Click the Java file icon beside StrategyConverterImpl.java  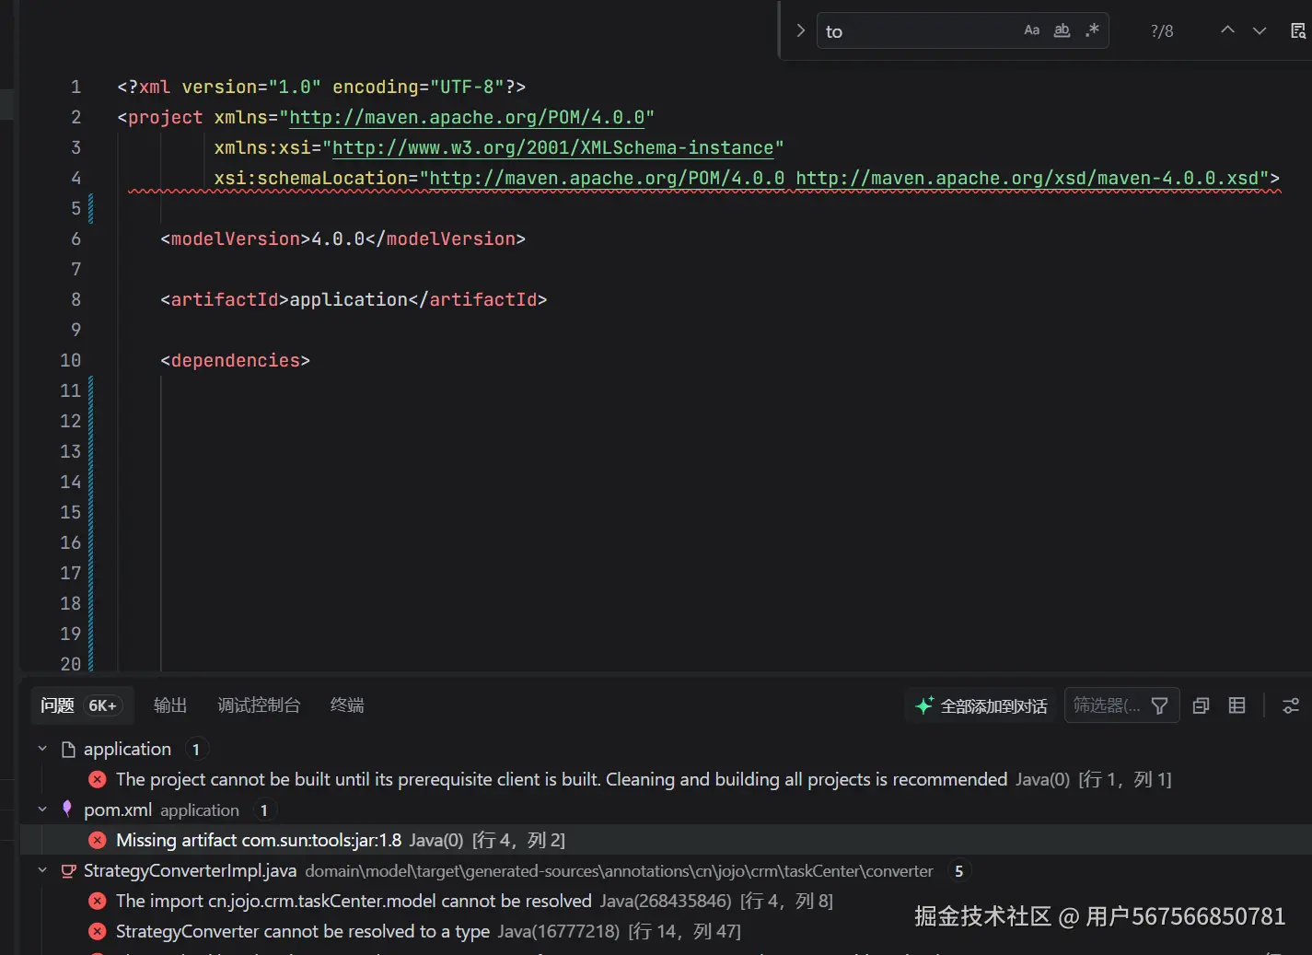pyautogui.click(x=68, y=870)
